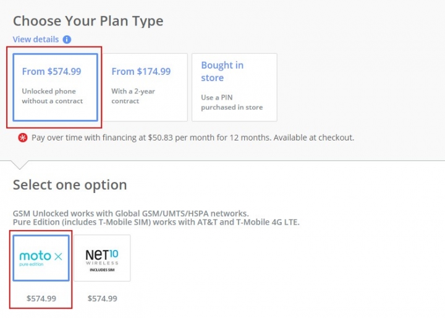Select the From $574.99 unlocked phone plan card

[x=56, y=87]
